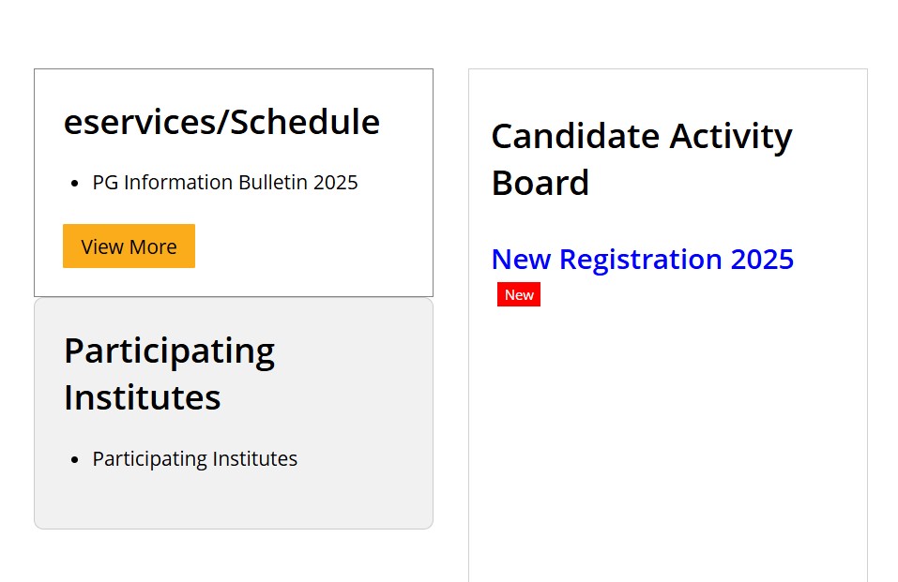Click blank space right of View More button
This screenshot has width=898, height=582.
pos(310,246)
